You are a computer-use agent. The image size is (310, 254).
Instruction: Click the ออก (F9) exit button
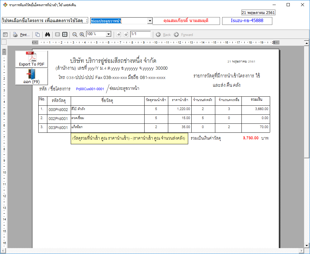tap(32, 76)
